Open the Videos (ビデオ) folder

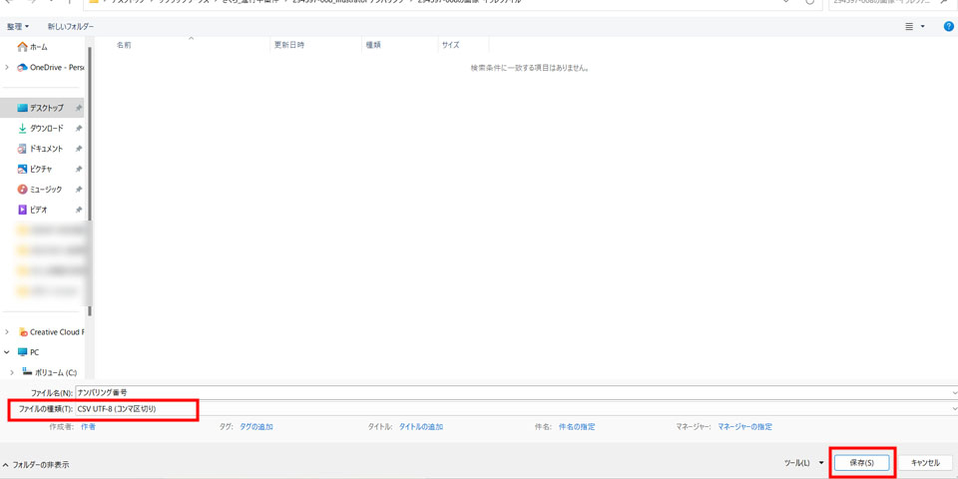[x=38, y=211]
